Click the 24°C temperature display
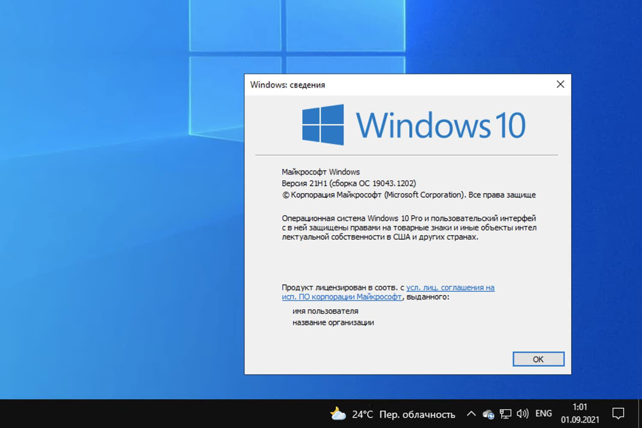642x428 pixels. point(362,414)
